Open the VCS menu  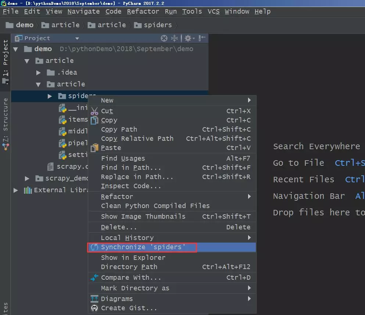coord(214,11)
